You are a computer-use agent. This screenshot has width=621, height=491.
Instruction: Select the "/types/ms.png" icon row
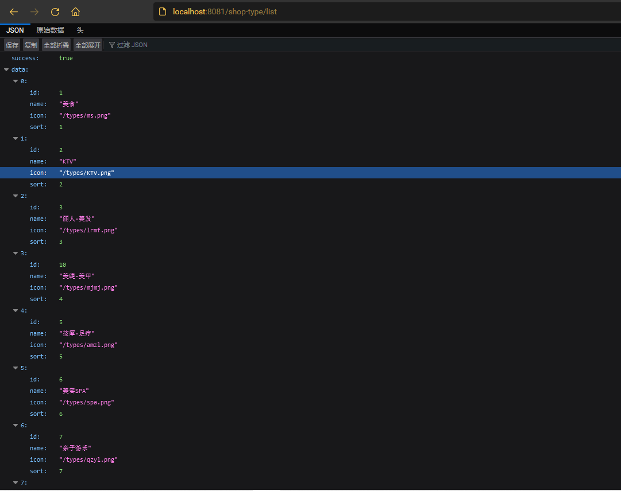[310, 115]
